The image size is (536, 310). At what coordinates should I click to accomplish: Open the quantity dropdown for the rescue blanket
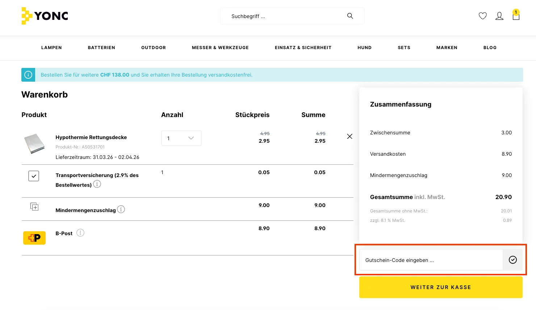point(181,138)
